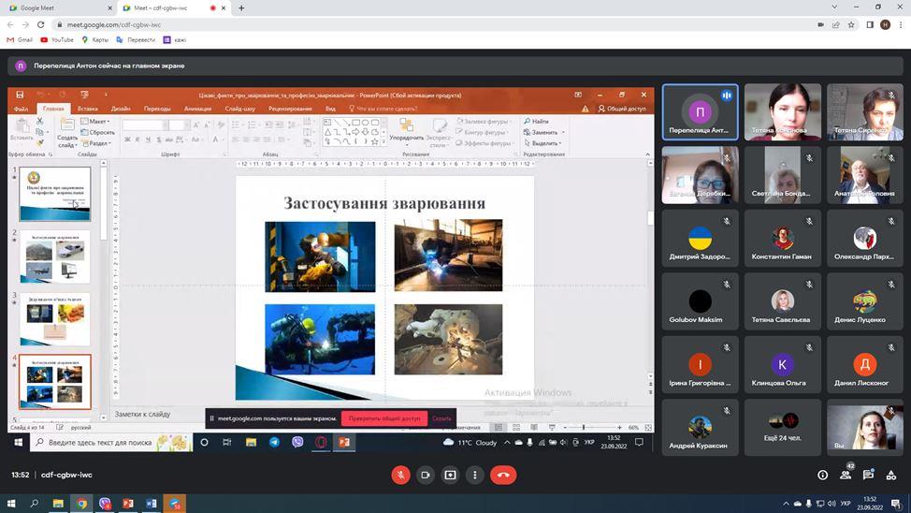
Task: Collapse the ribbon with the chevron
Action: point(648,154)
